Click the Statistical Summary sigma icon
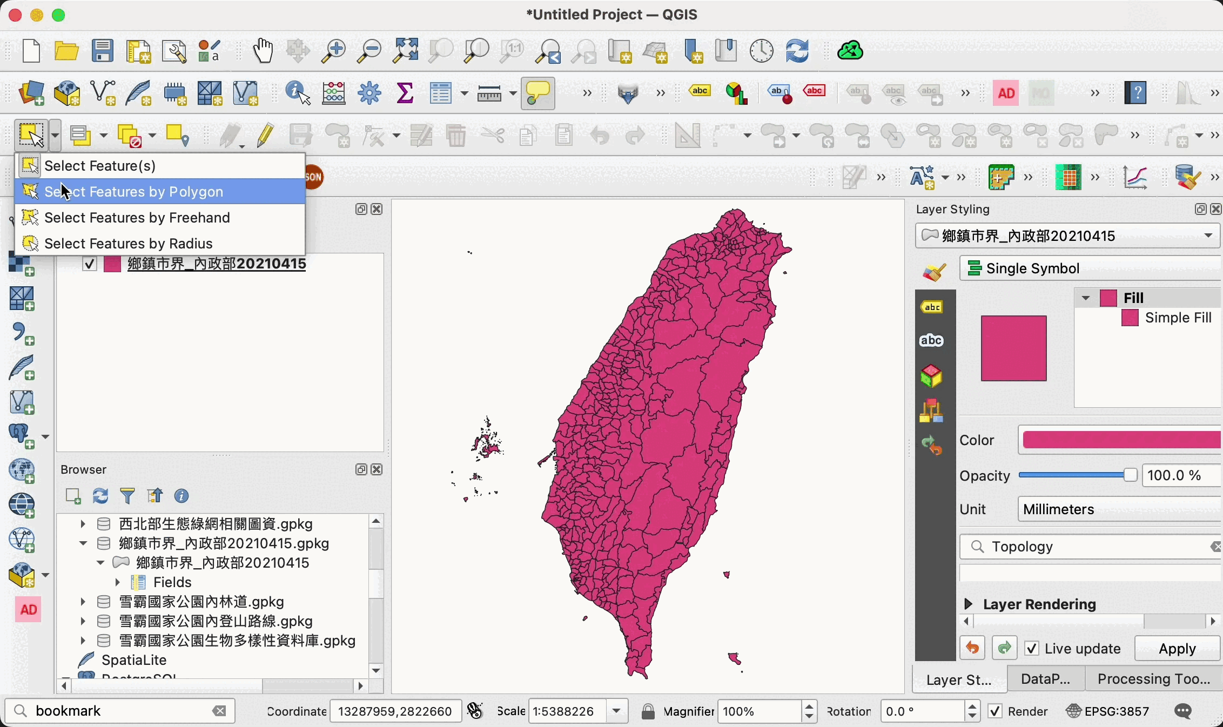The image size is (1223, 727). click(405, 93)
